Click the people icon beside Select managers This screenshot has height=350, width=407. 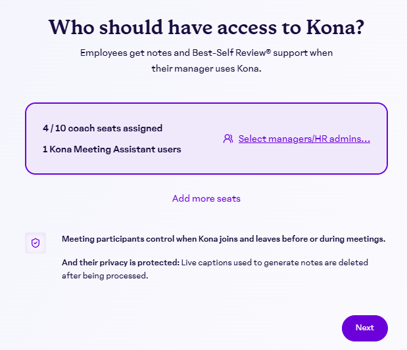pos(228,139)
